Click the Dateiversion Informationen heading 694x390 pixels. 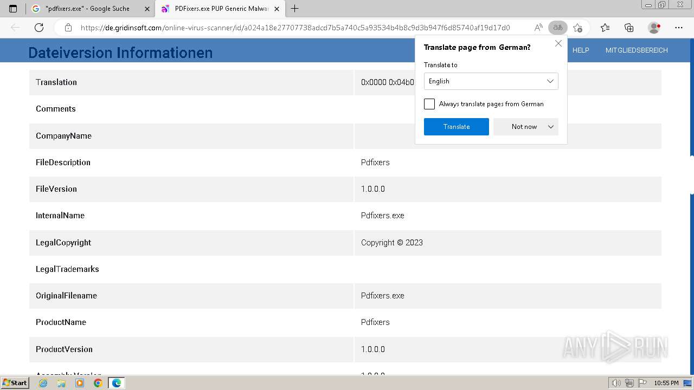tap(120, 53)
